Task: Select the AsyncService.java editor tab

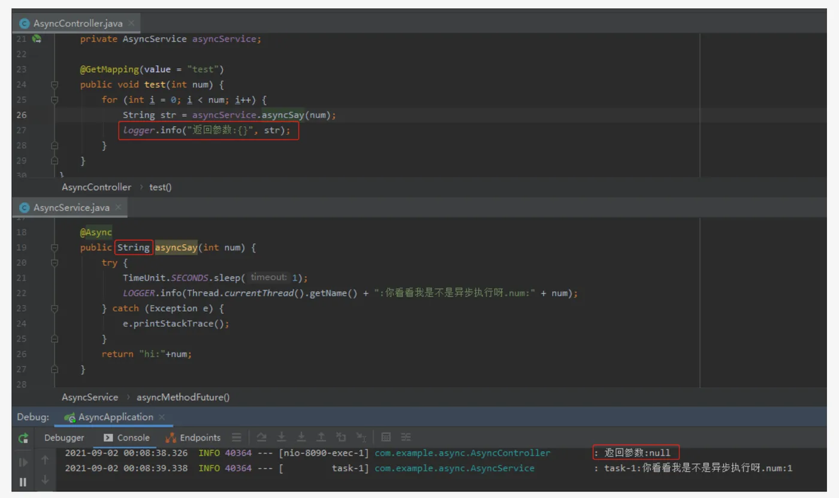Action: tap(71, 208)
